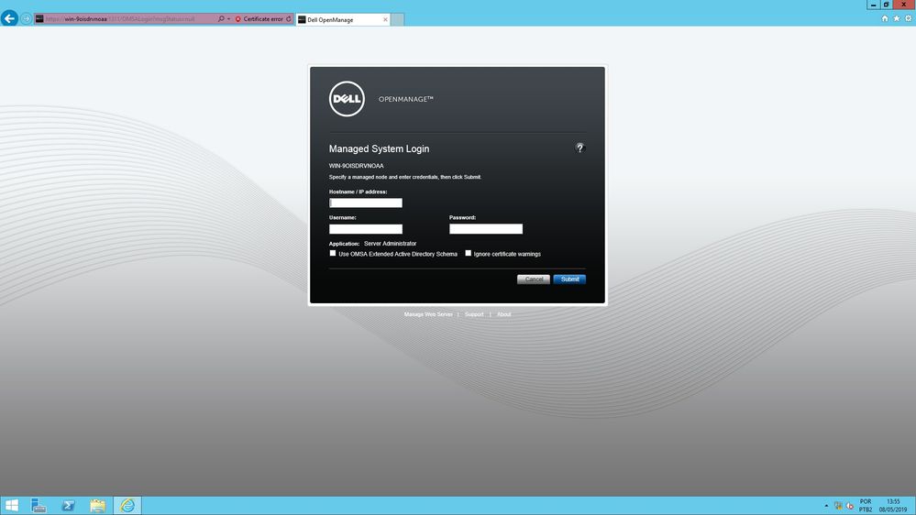
Task: Click the Certificate error warning
Action: 259,19
